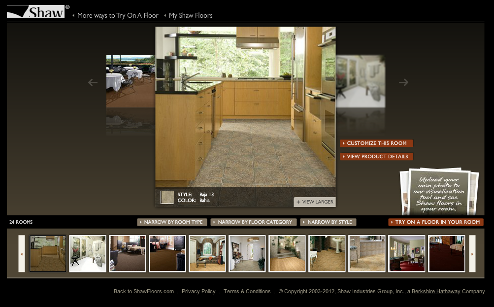Click Back to ShawFloors.com
This screenshot has height=307, width=494.
tap(143, 291)
